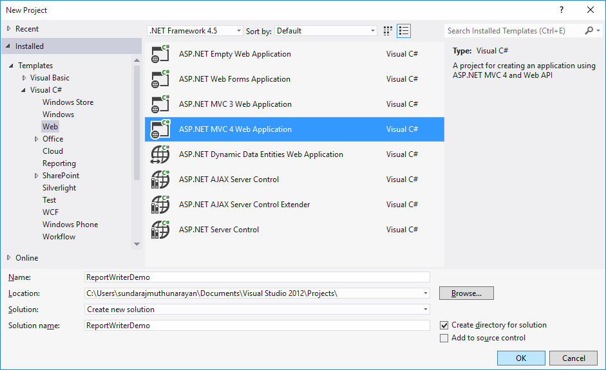Switch to small icons view

[x=388, y=31]
